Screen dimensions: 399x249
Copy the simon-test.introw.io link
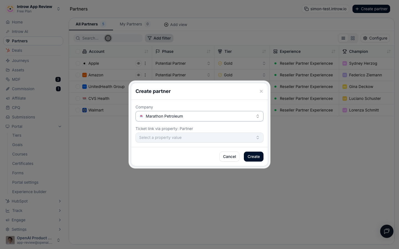click(325, 9)
